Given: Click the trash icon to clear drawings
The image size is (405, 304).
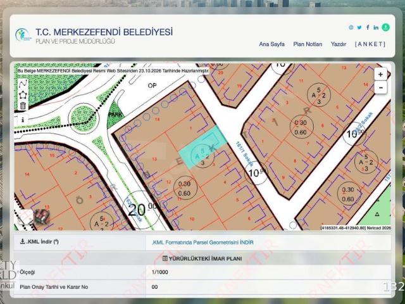Looking at the screenshot, I should (x=23, y=106).
